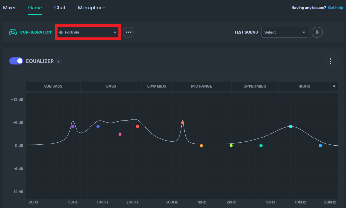Viewport: 346px width, 208px height.
Task: Click the Get help link
Action: [335, 8]
